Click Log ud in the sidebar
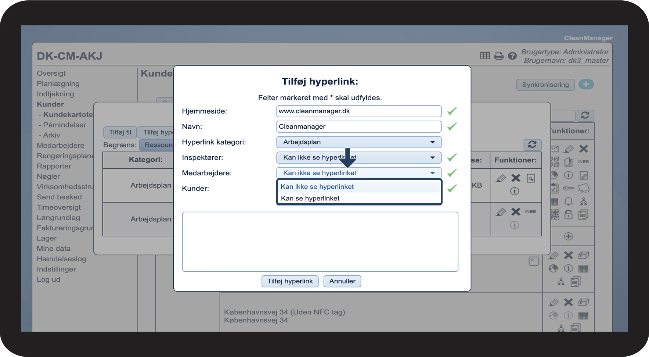Viewport: 649px width, 357px height. 48,279
